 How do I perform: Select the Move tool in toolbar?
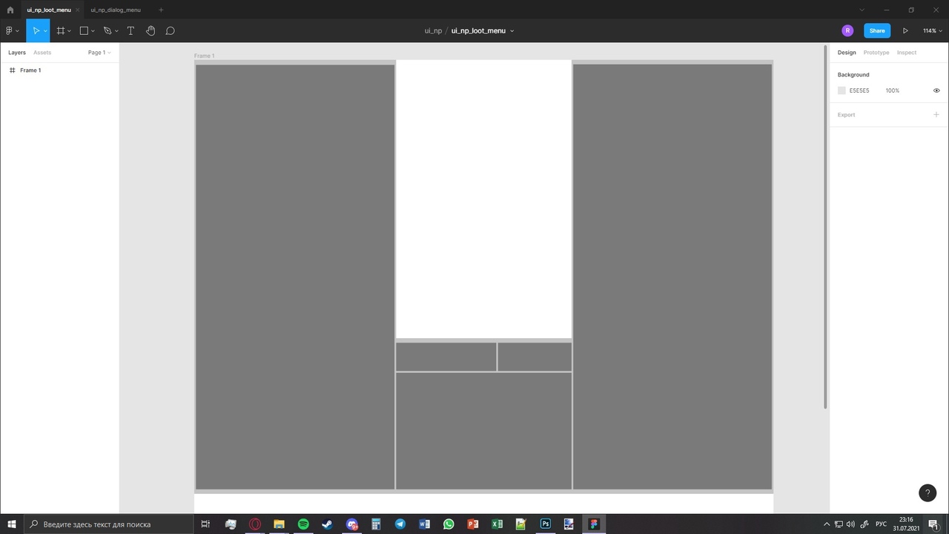(35, 30)
